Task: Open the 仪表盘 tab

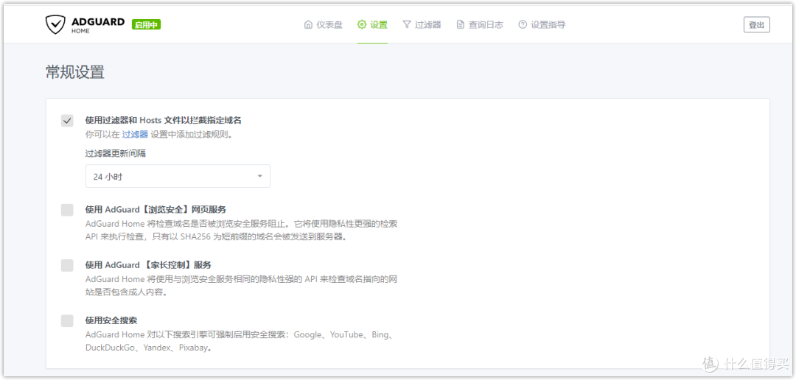Action: click(324, 24)
